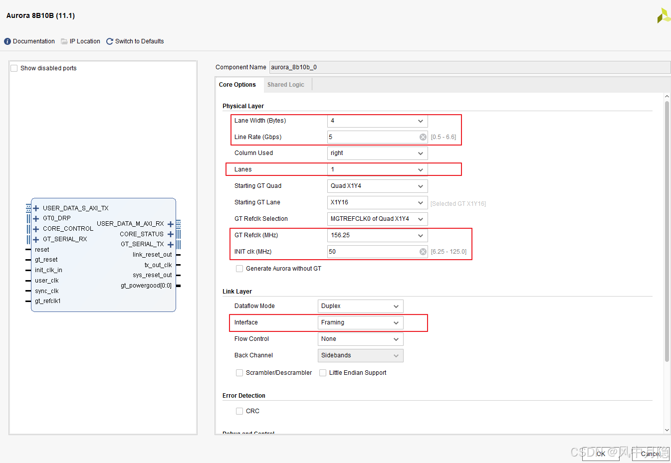671x463 pixels.
Task: Click the Component Name input field
Action: pos(470,67)
